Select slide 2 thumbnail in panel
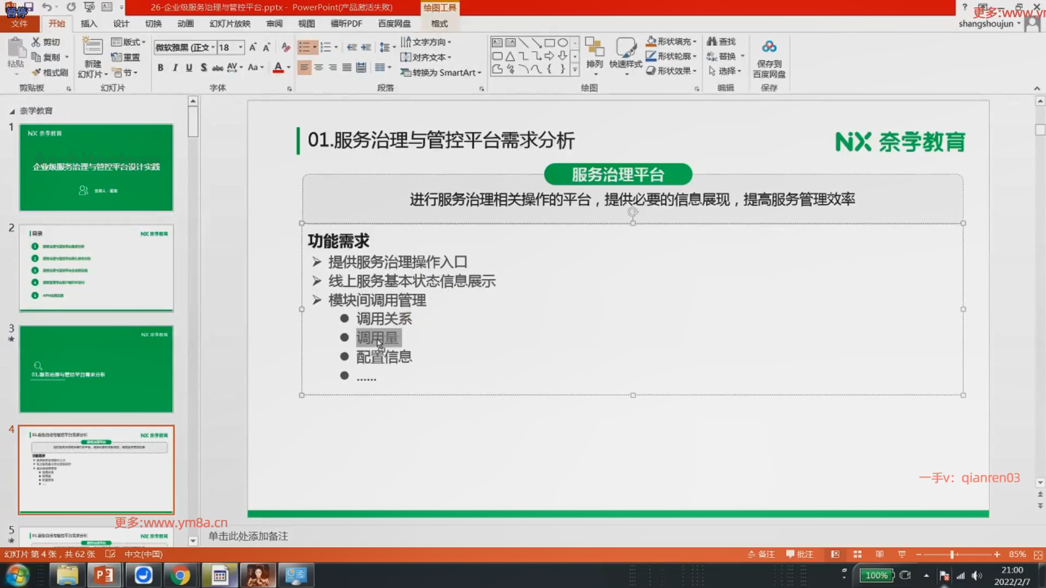 pos(96,268)
